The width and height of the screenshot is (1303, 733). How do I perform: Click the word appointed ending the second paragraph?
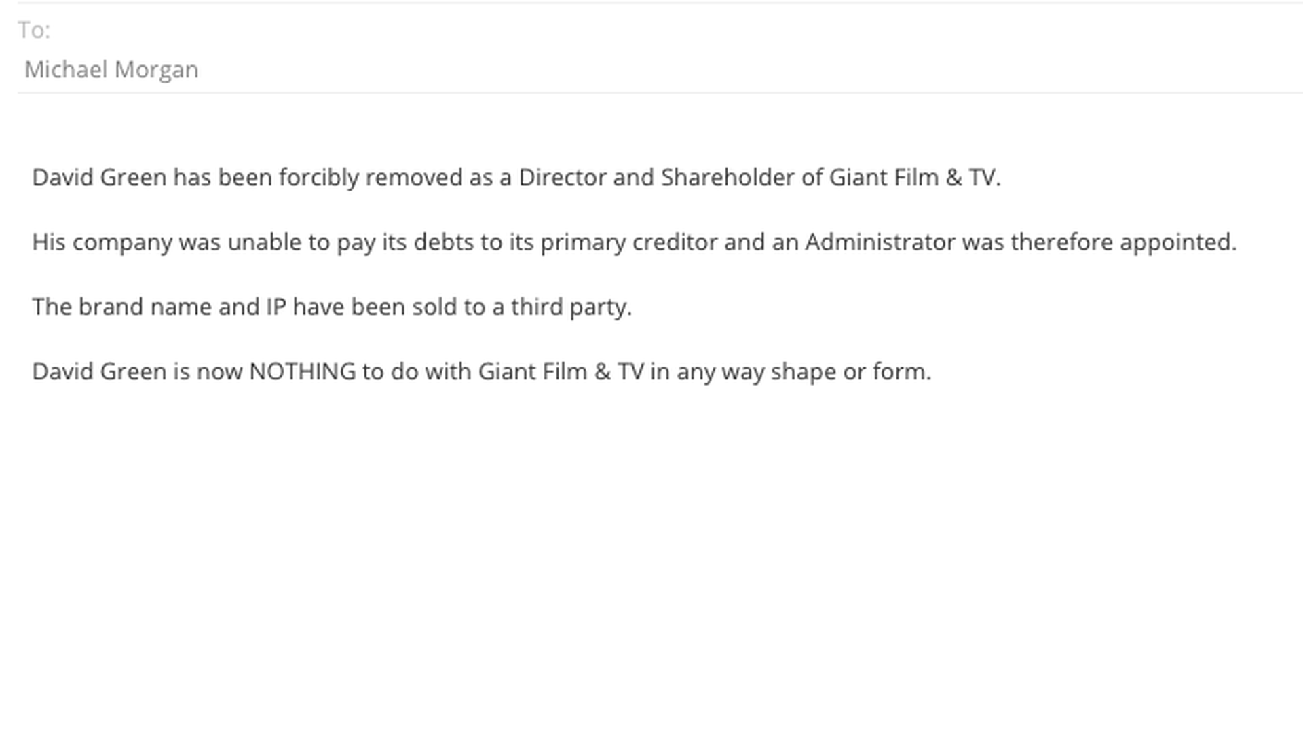coord(1178,242)
